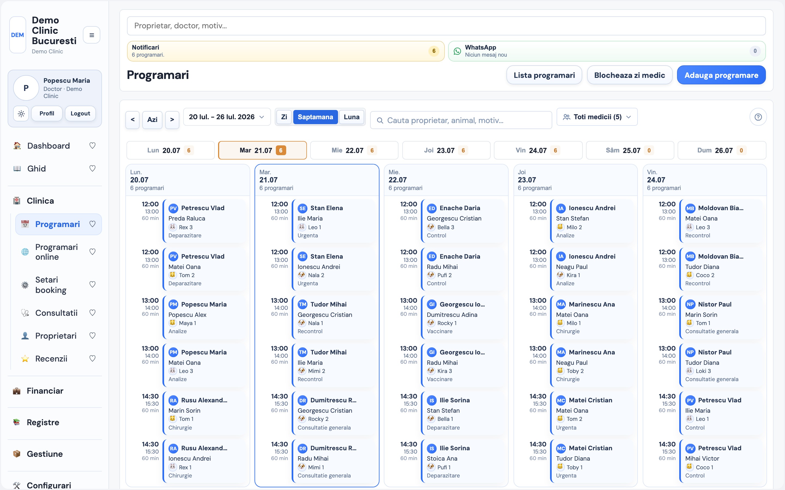785x490 pixels.
Task: Focus the Proprietar, doctor, motiv search field
Action: tap(446, 26)
